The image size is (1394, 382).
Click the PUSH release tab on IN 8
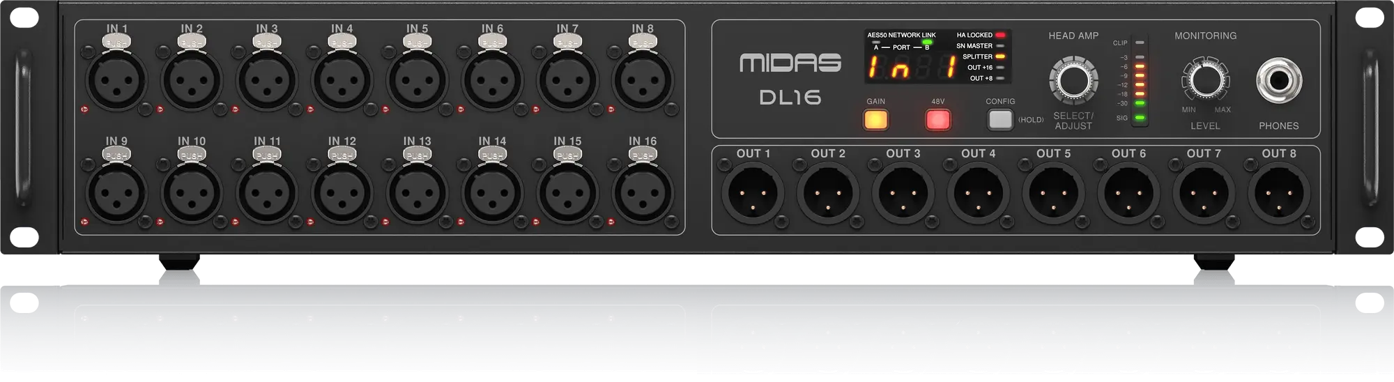[x=643, y=42]
